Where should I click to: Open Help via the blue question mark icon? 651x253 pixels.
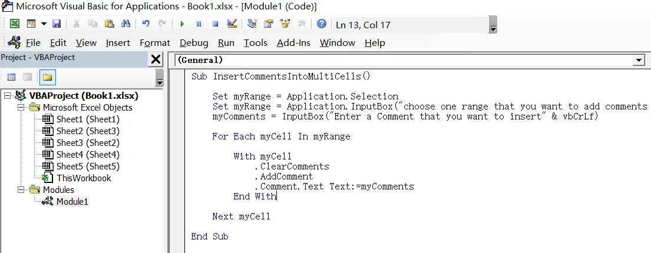click(x=321, y=24)
